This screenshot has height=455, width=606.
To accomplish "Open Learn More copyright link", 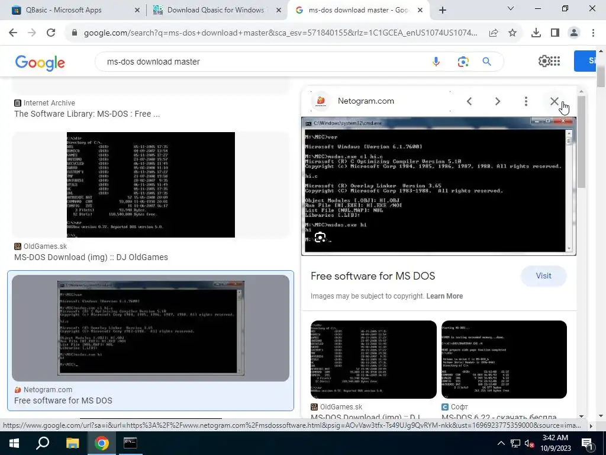I will pos(444,296).
